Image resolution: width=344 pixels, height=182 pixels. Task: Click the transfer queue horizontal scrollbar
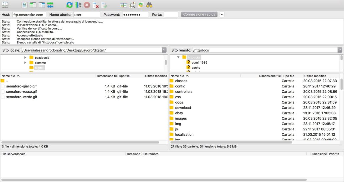click(154, 180)
